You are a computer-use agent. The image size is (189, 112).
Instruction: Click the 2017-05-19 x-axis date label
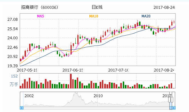(27, 70)
